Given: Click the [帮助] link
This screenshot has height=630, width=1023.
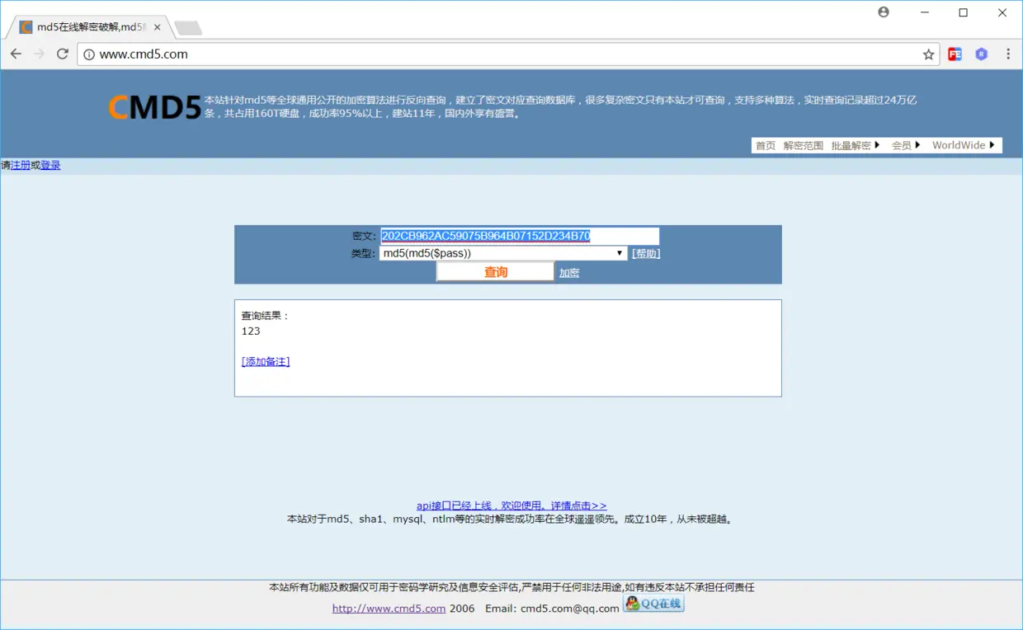Looking at the screenshot, I should pos(646,253).
